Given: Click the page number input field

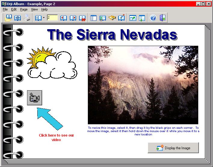Looking at the screenshot, I should point(52,18).
